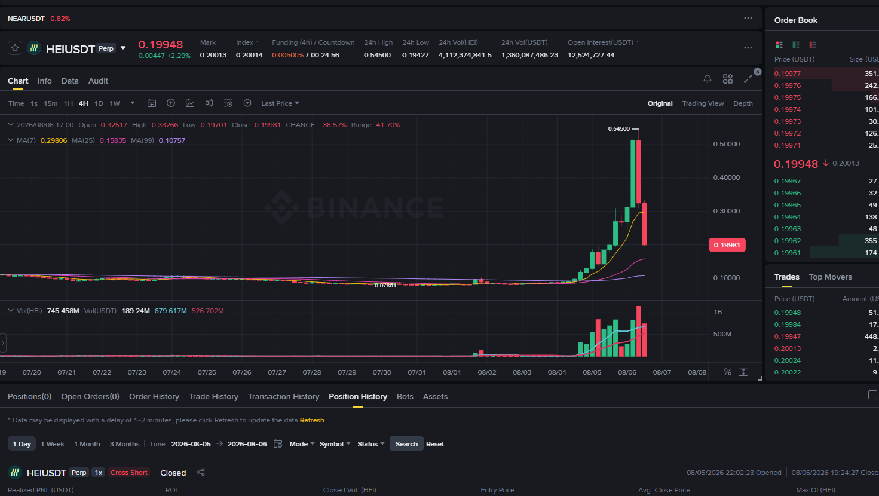Switch to the Info tab
Viewport: 879px width, 496px height.
click(x=45, y=81)
